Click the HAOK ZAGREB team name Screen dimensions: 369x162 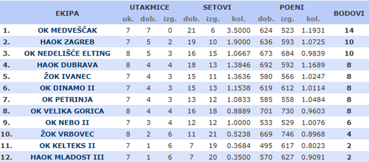67,42
